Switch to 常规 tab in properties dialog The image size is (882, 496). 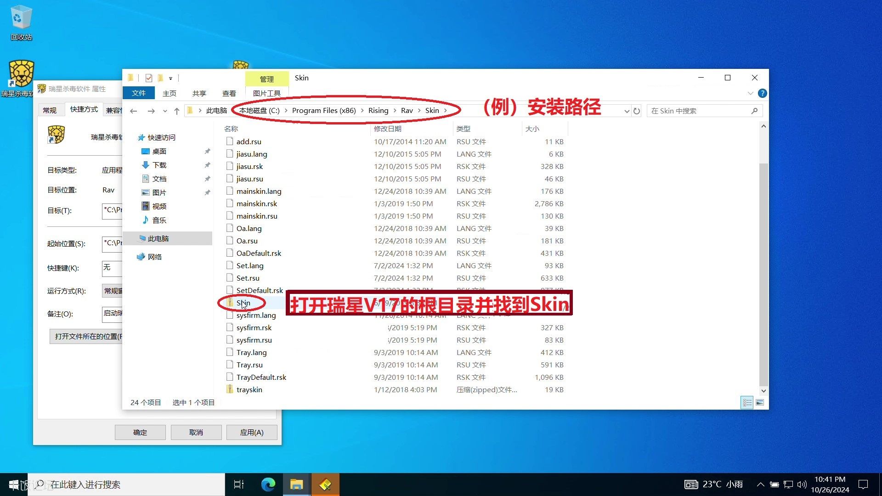pyautogui.click(x=50, y=110)
